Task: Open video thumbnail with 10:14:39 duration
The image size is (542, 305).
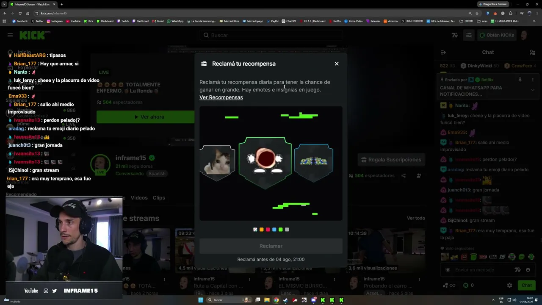Action: pyautogui.click(x=387, y=250)
